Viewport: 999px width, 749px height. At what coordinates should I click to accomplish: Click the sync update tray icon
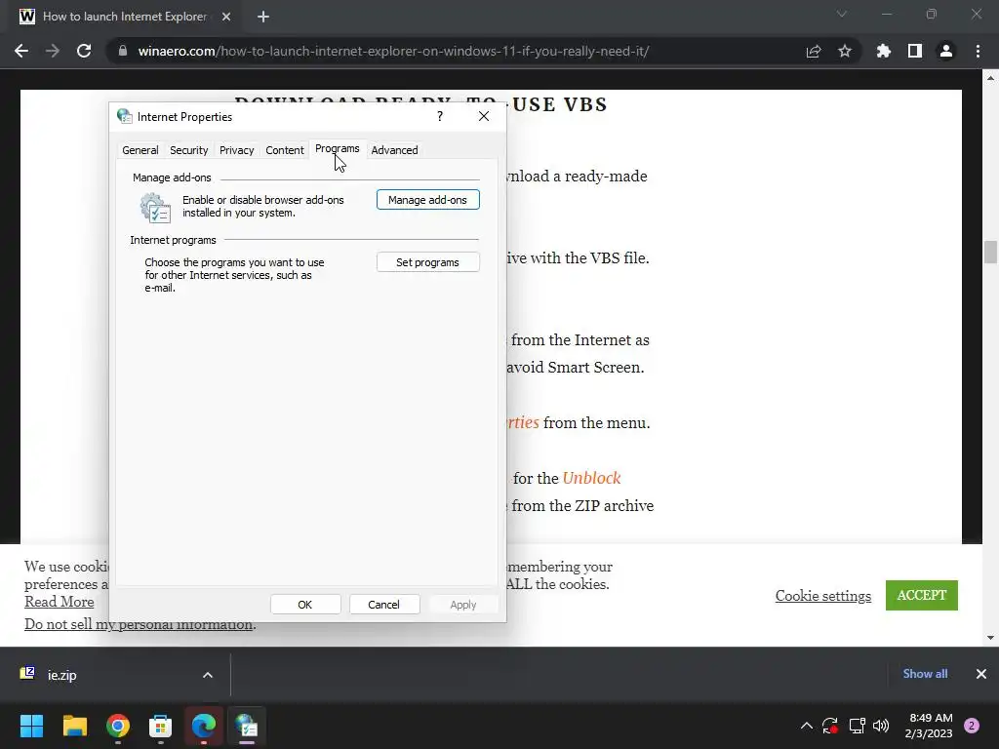(x=829, y=726)
